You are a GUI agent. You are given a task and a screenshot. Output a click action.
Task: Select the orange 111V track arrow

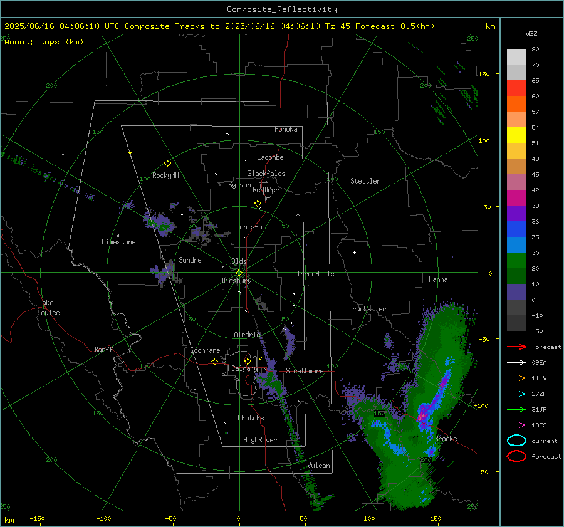click(x=516, y=378)
